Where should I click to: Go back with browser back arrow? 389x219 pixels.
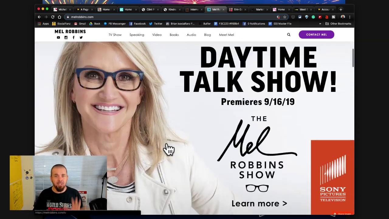click(39, 17)
